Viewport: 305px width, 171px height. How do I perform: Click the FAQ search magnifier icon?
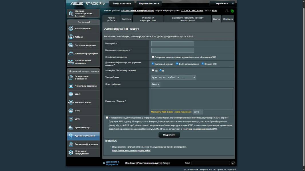pos(233,163)
